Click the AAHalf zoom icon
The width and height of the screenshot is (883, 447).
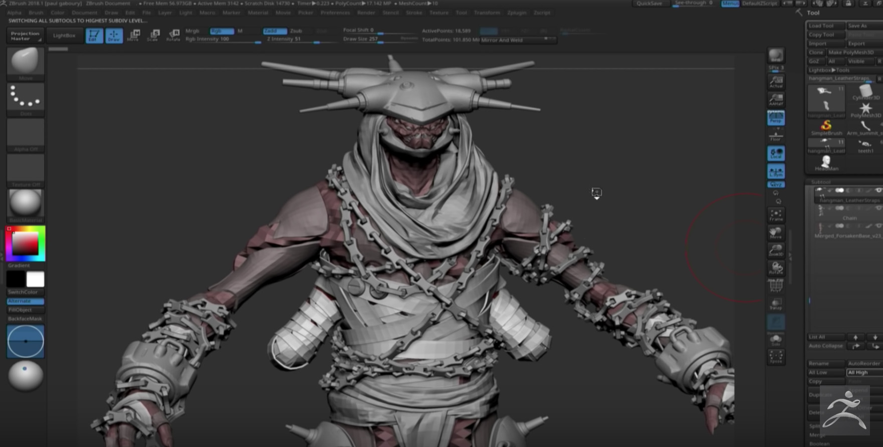[776, 99]
